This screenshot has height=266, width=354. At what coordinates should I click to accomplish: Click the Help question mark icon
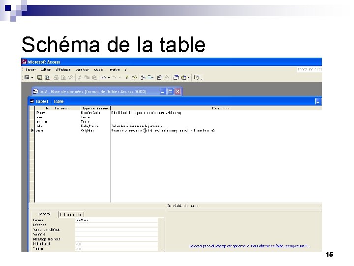[196, 78]
